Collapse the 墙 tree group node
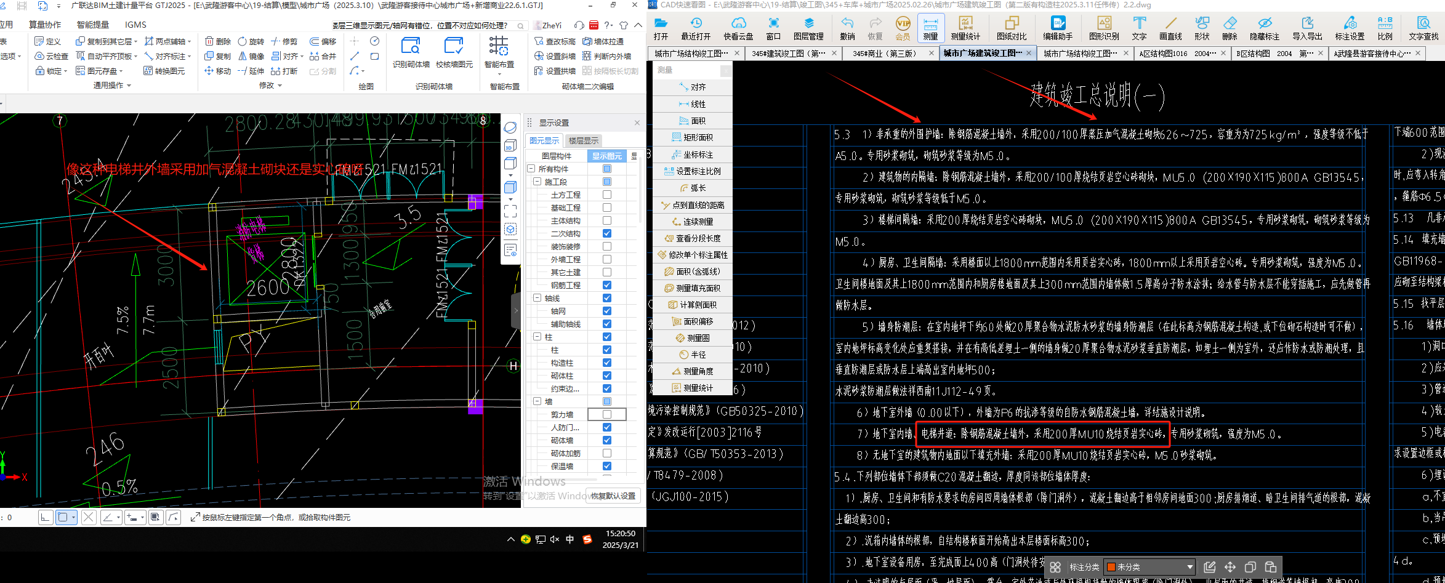The width and height of the screenshot is (1445, 583). pos(537,401)
